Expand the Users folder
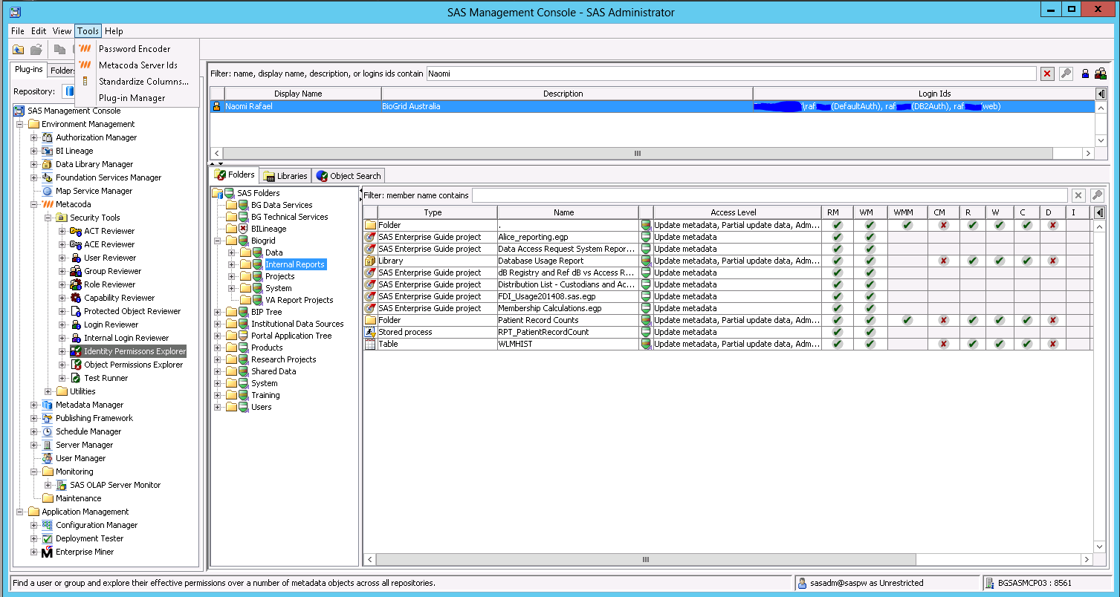This screenshot has height=597, width=1120. click(218, 407)
